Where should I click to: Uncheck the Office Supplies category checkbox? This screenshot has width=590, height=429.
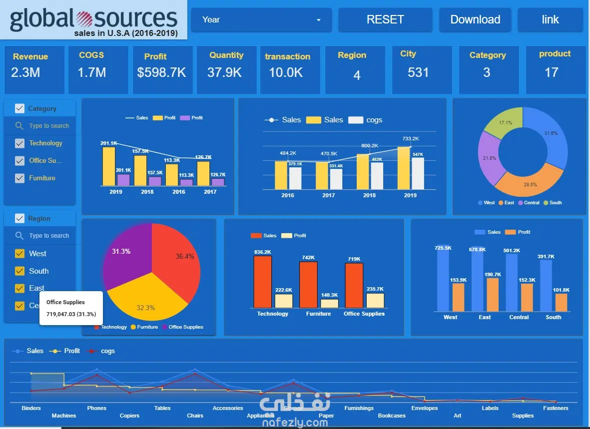coord(19,161)
